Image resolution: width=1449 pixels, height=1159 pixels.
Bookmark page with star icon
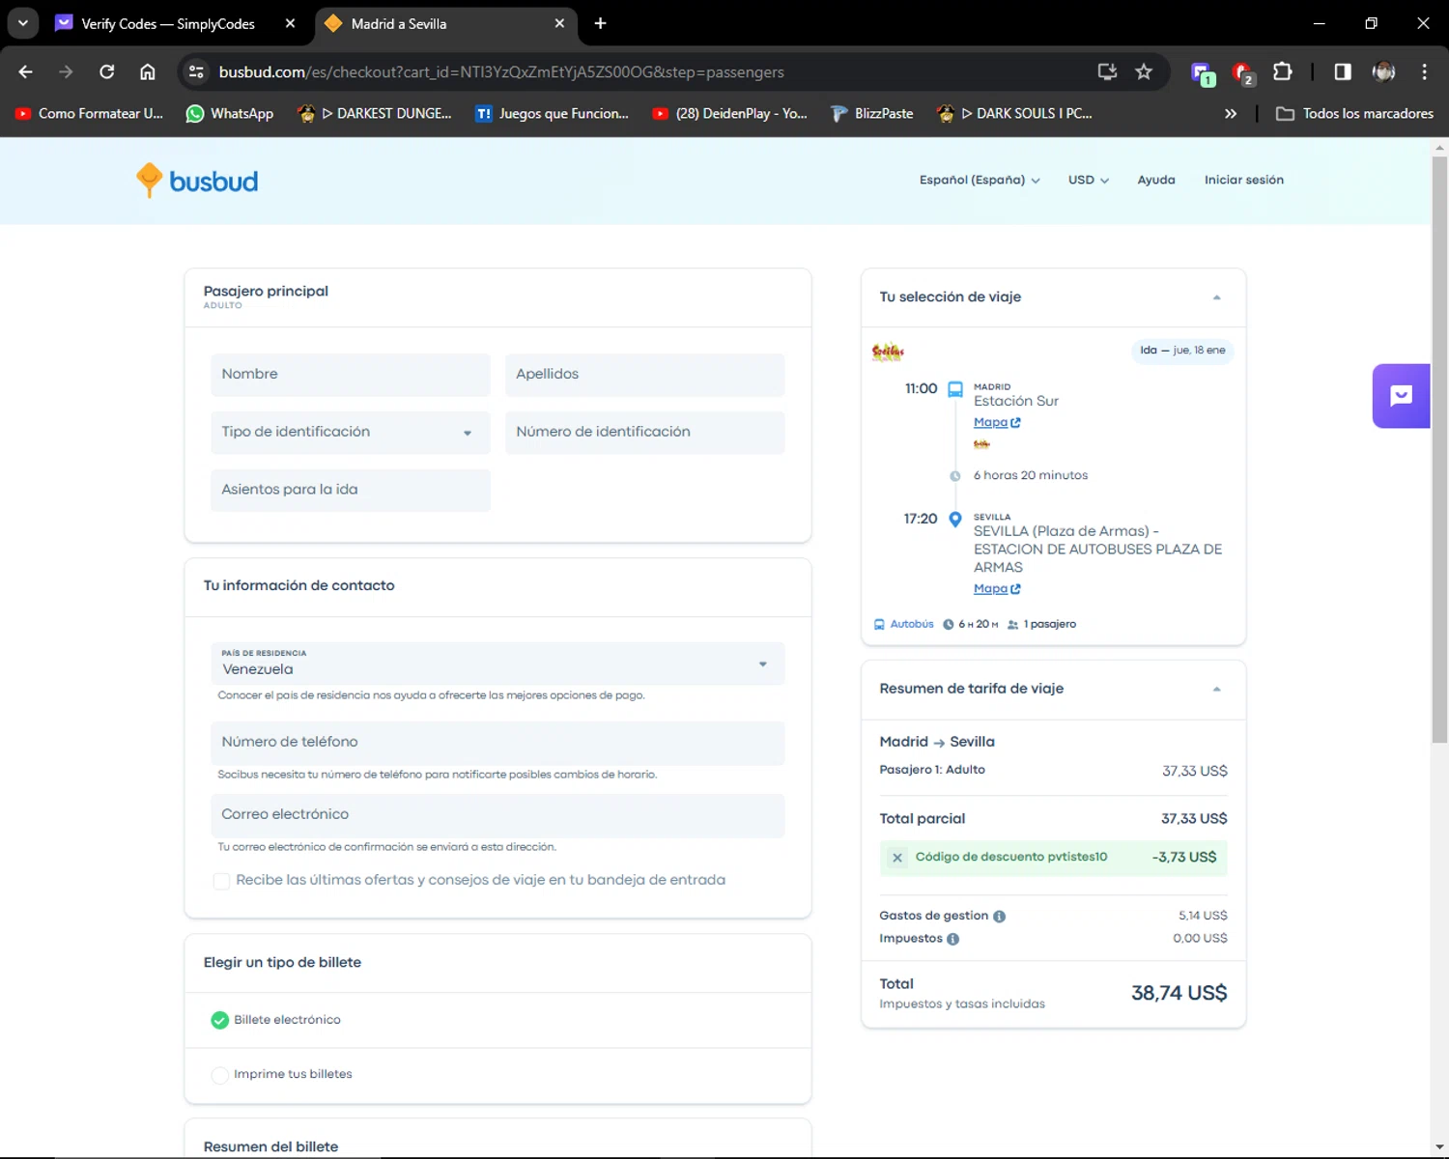(1144, 71)
